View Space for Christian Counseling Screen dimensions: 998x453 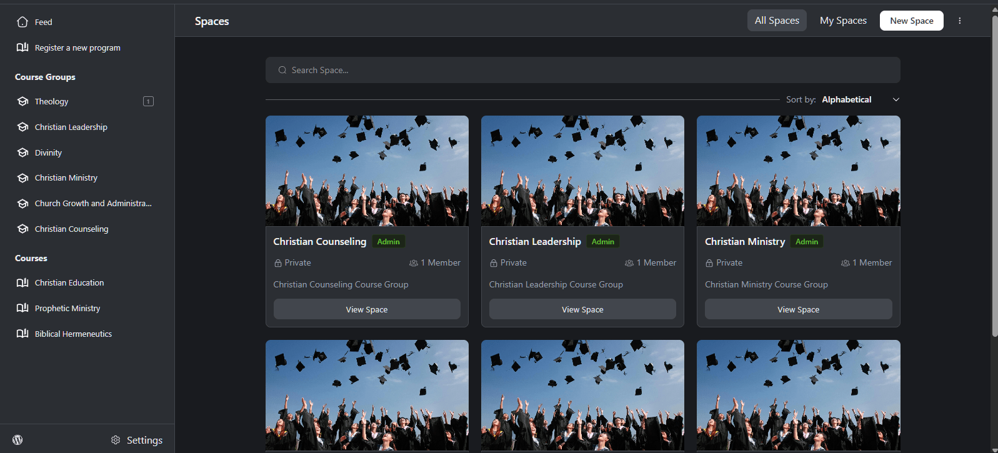coord(367,309)
